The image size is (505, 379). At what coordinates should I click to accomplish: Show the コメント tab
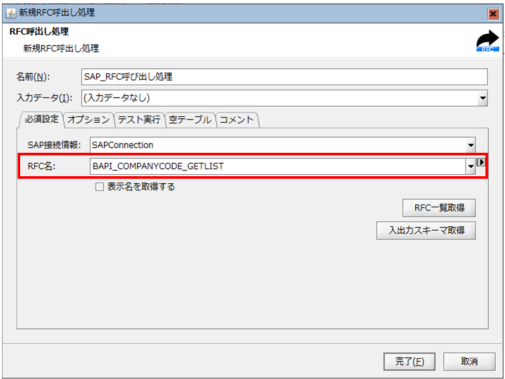pyautogui.click(x=236, y=120)
